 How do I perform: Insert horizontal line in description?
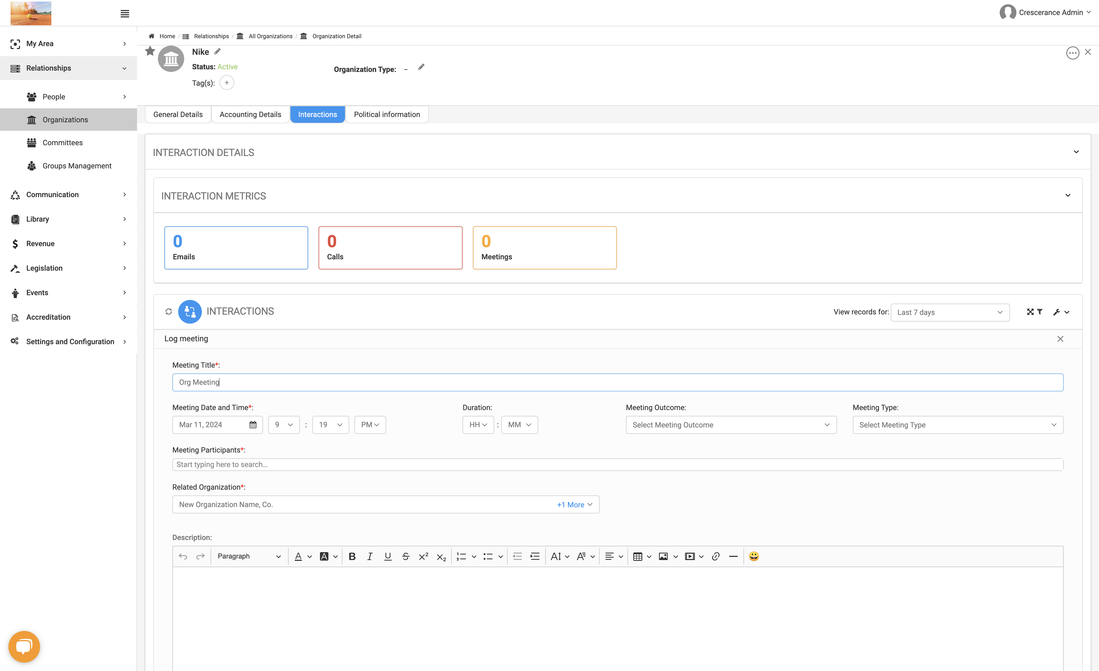click(x=733, y=556)
